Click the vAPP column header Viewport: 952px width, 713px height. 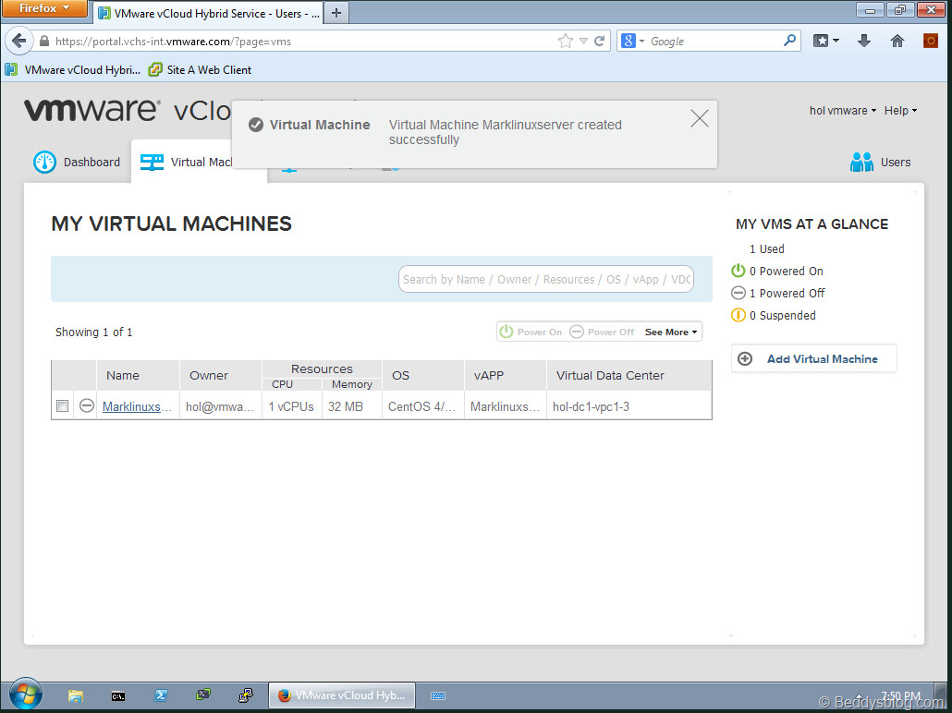tap(506, 376)
